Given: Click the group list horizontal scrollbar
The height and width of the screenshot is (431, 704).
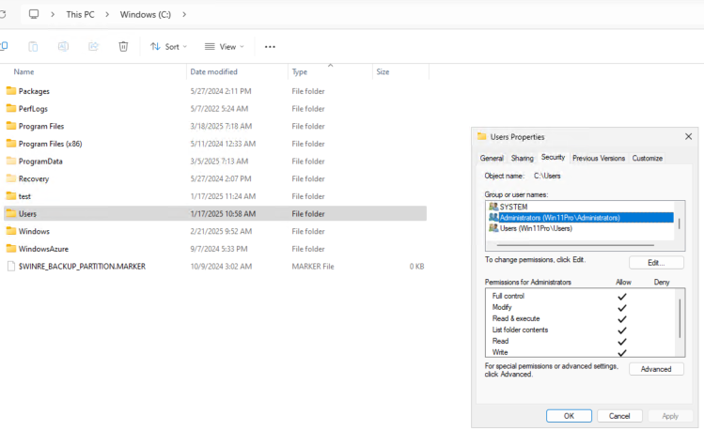Looking at the screenshot, I should [x=575, y=245].
